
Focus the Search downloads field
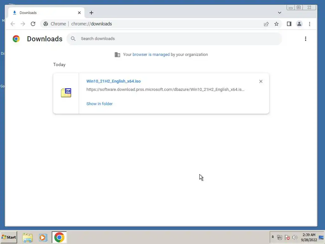coord(174,38)
